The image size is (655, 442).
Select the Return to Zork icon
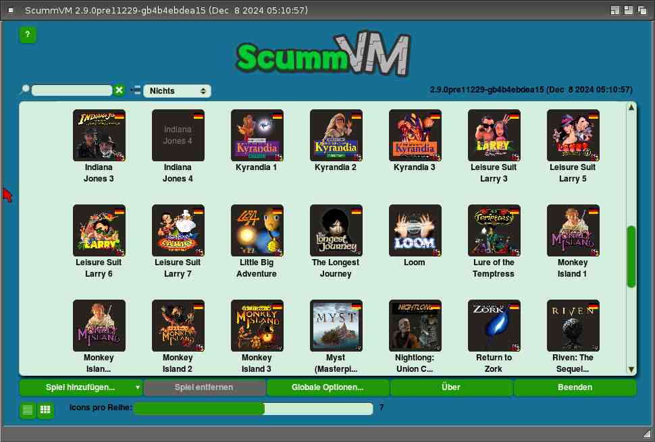pyautogui.click(x=494, y=326)
